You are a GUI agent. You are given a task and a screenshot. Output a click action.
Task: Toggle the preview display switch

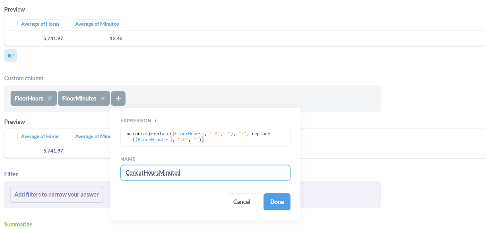pyautogui.click(x=11, y=56)
